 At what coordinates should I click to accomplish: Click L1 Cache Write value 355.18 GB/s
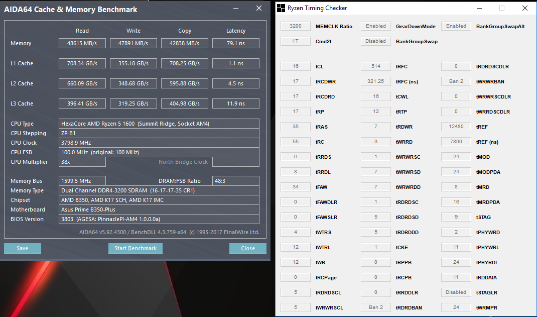tap(133, 63)
